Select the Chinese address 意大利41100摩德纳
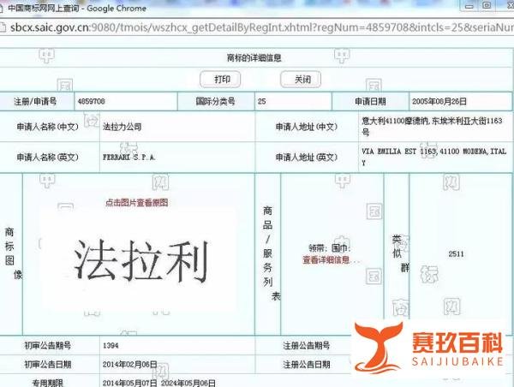The width and height of the screenshot is (514, 387). click(432, 127)
